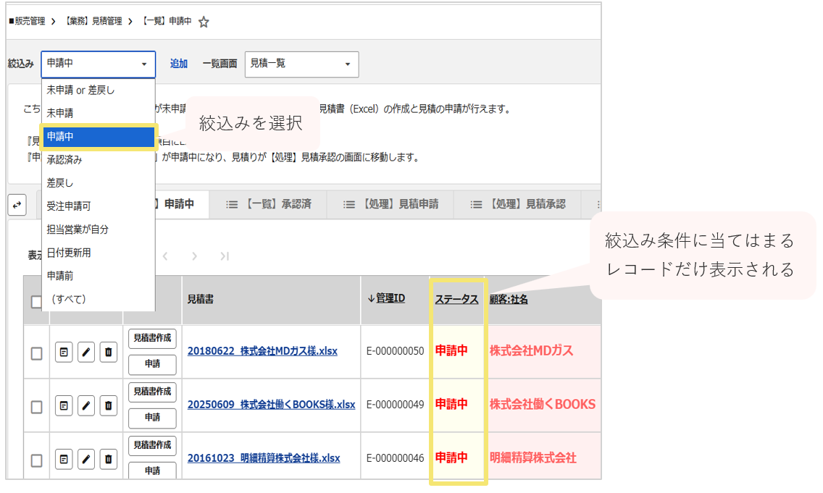Tick the checkbox for 明細精算株式会社 row

(x=37, y=460)
